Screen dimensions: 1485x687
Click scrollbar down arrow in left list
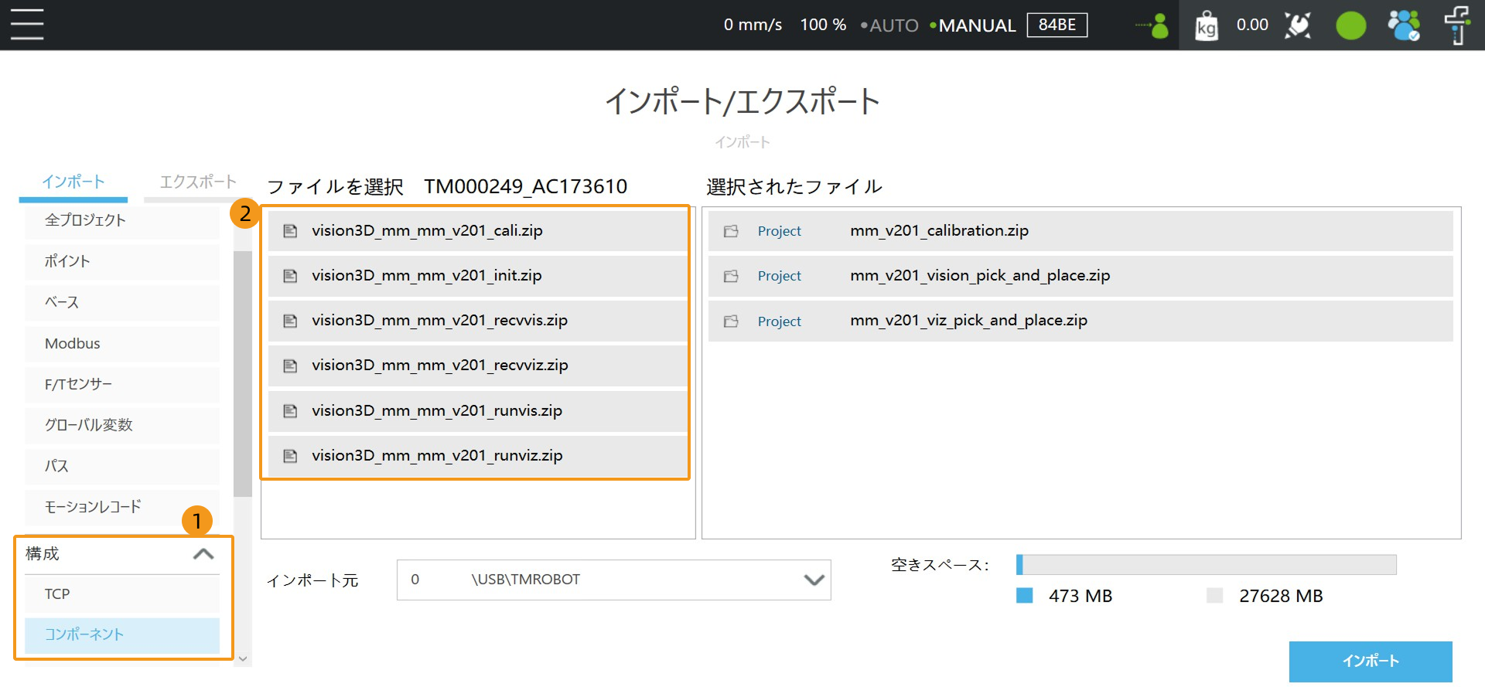[x=243, y=659]
